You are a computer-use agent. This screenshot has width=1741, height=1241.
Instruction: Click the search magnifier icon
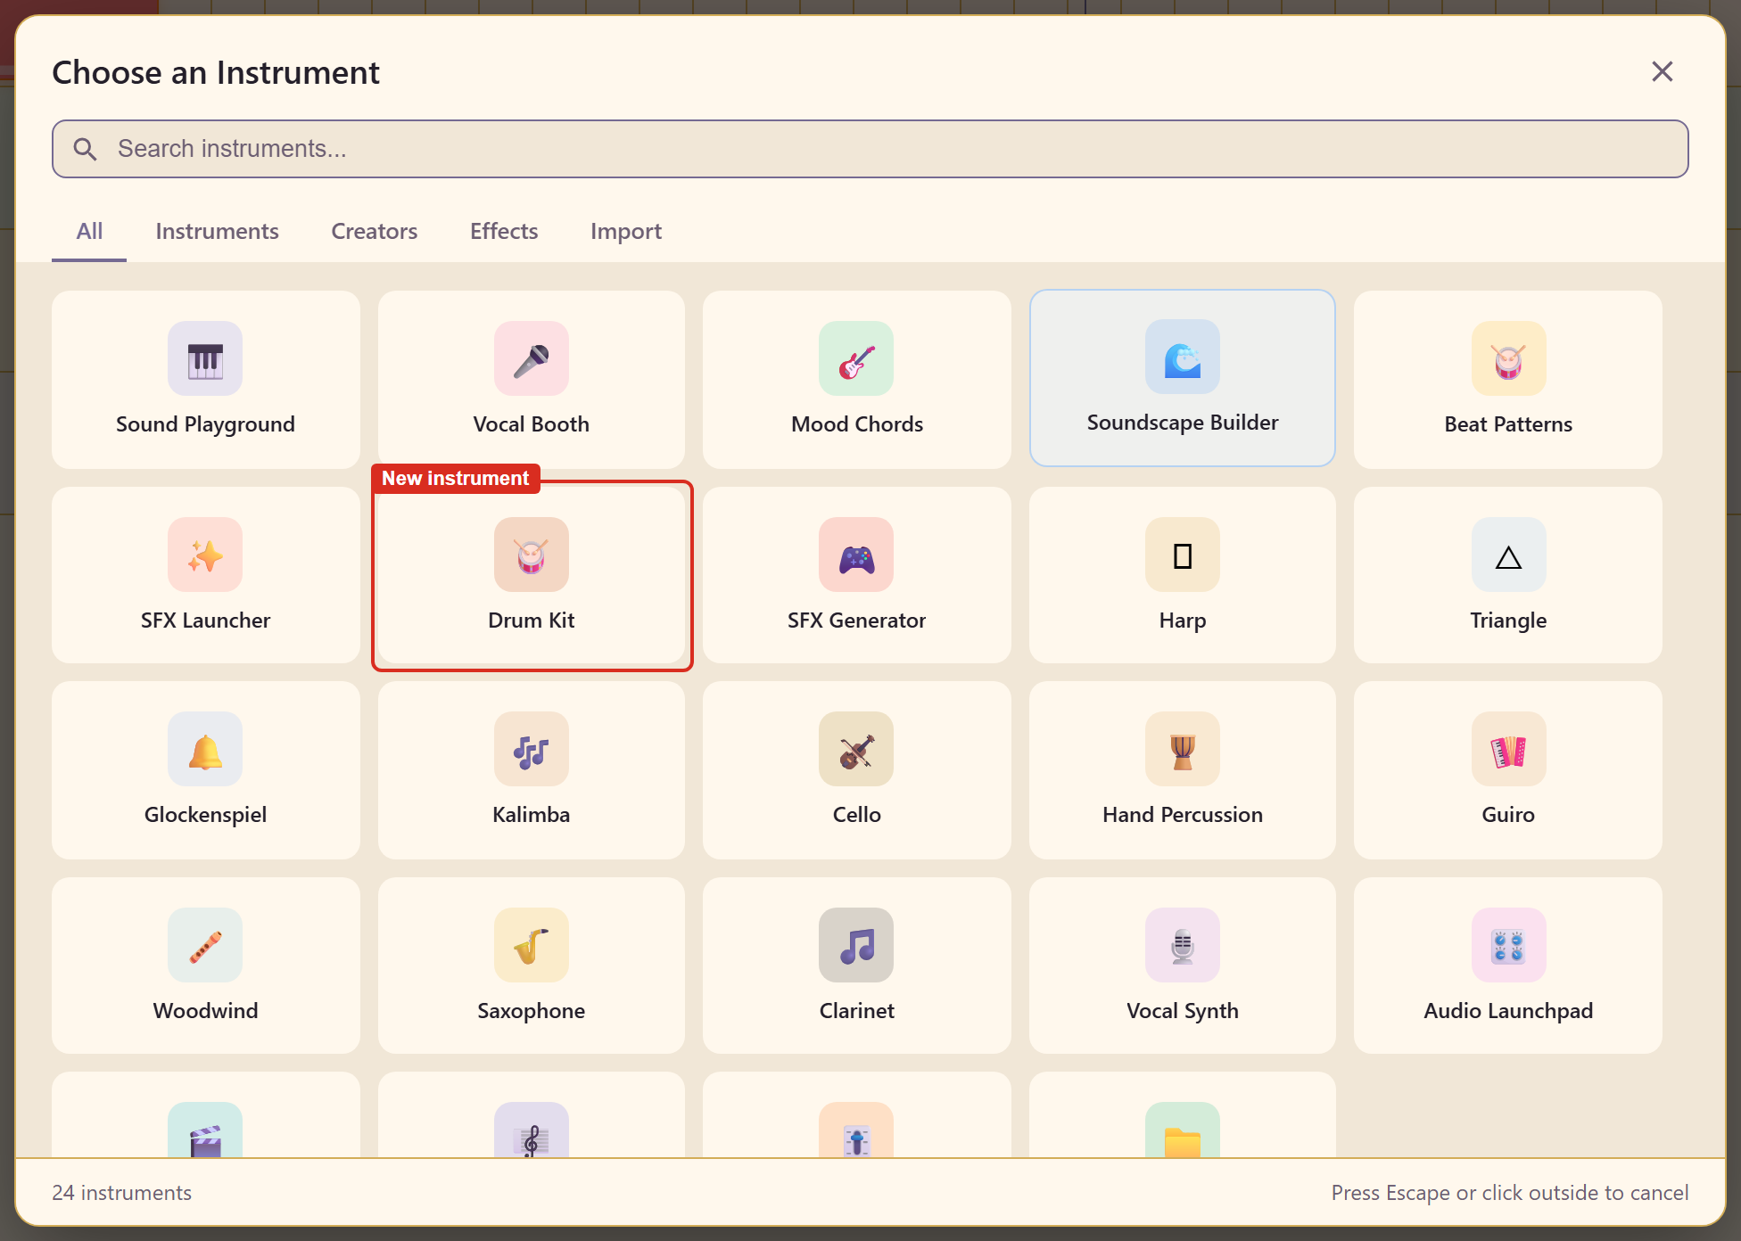coord(85,149)
